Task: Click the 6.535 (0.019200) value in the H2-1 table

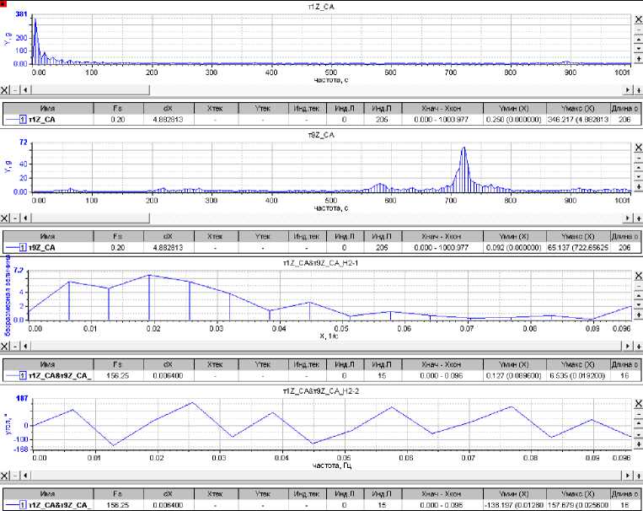Action: (x=577, y=375)
